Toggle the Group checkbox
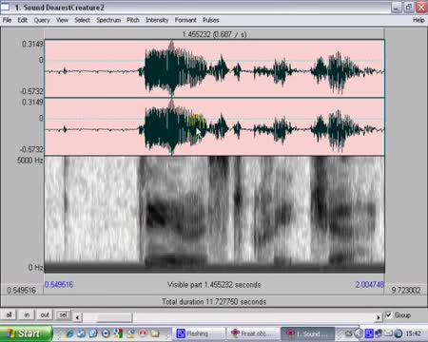428x342 pixels. [x=389, y=315]
